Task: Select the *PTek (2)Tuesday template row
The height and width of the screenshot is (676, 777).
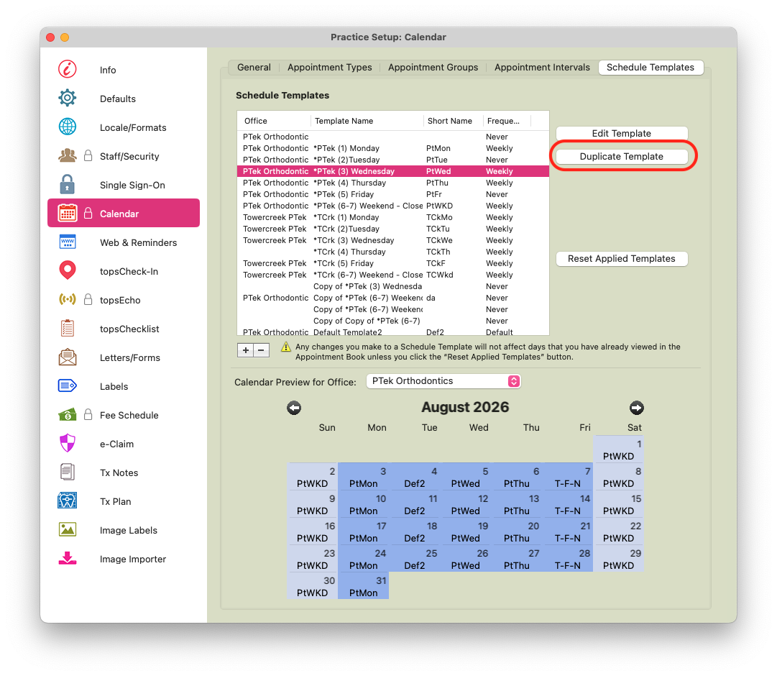Action: pyautogui.click(x=393, y=160)
